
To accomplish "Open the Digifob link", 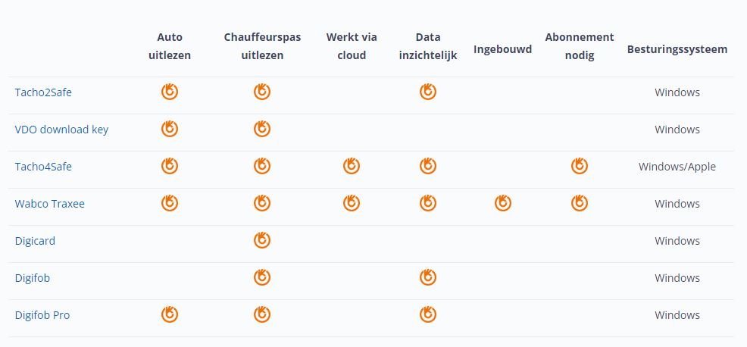I will 33,278.
